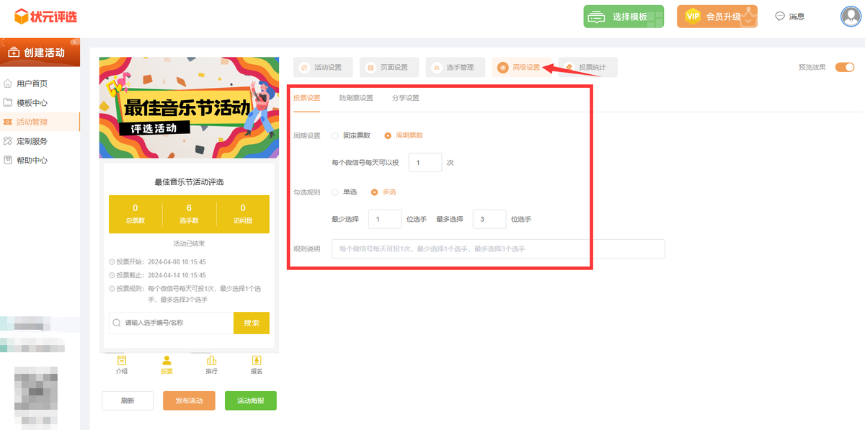Switch to the 分享设置 tab
This screenshot has height=430, width=865.
pos(405,98)
